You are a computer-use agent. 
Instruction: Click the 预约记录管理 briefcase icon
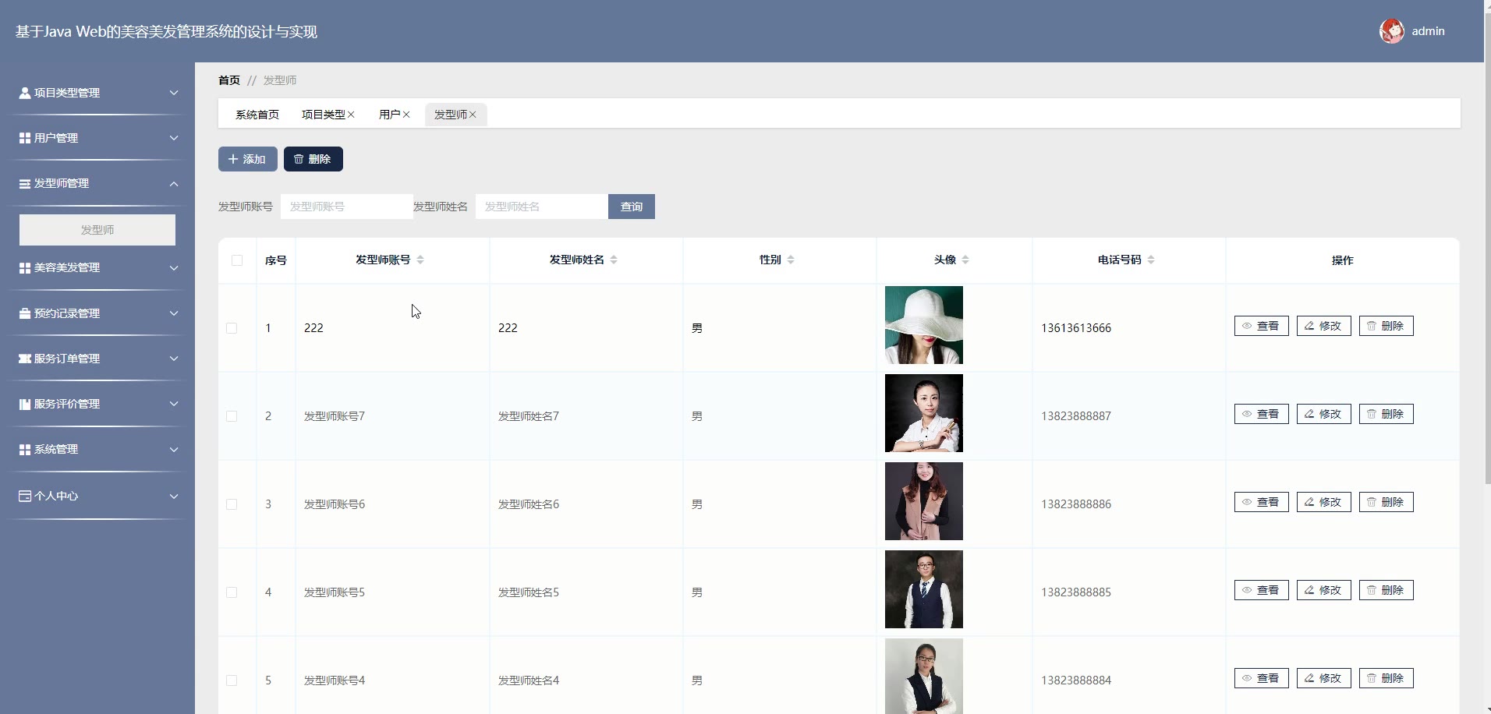tap(25, 313)
